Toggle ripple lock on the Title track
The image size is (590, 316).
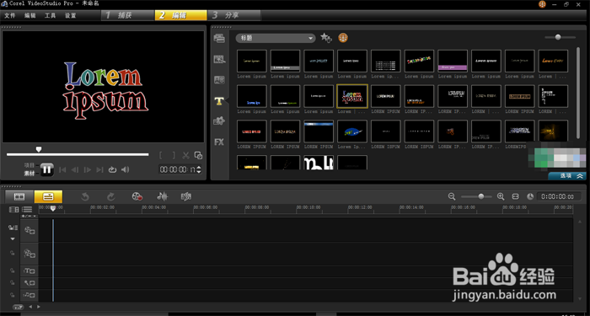point(13,270)
